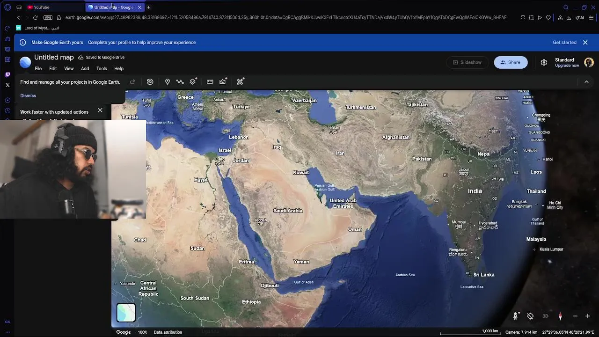Select the Measure distance ruler tool
The image size is (599, 337).
pos(210,81)
